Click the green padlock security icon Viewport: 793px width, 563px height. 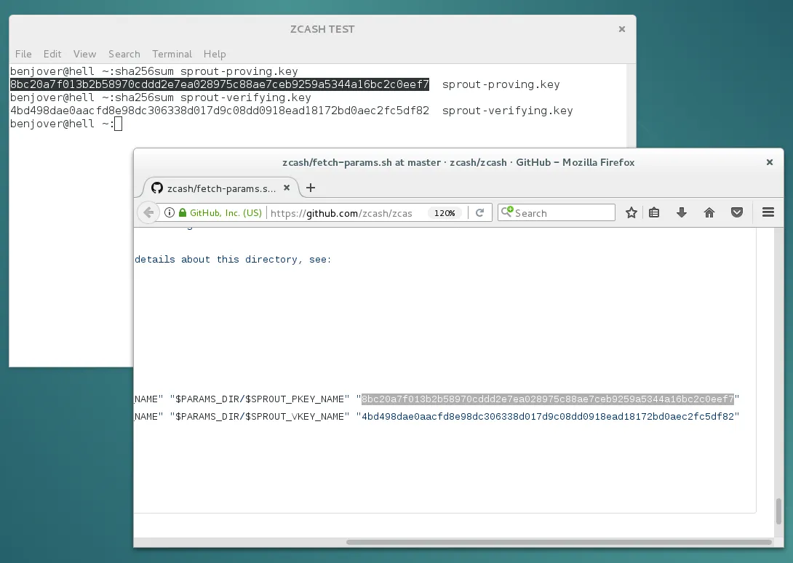183,212
